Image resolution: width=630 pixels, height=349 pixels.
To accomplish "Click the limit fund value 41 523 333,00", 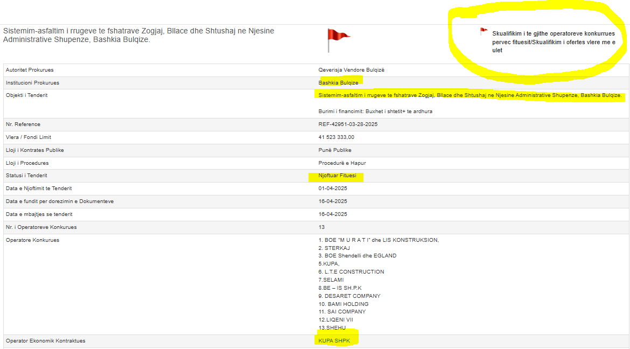I will (337, 137).
